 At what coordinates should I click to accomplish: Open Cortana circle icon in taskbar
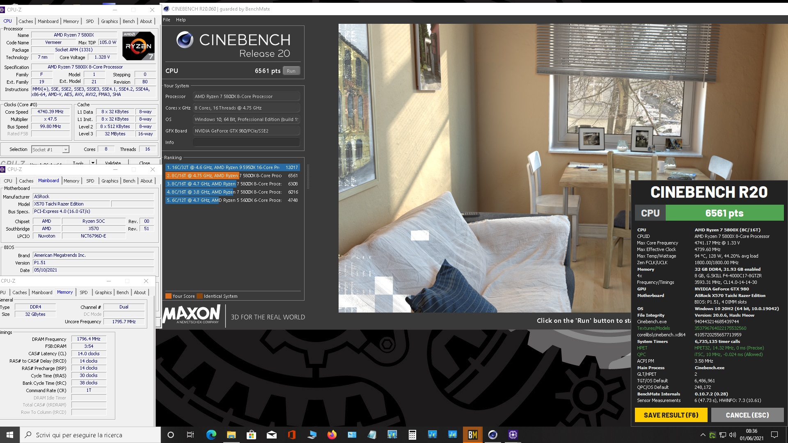tap(171, 435)
